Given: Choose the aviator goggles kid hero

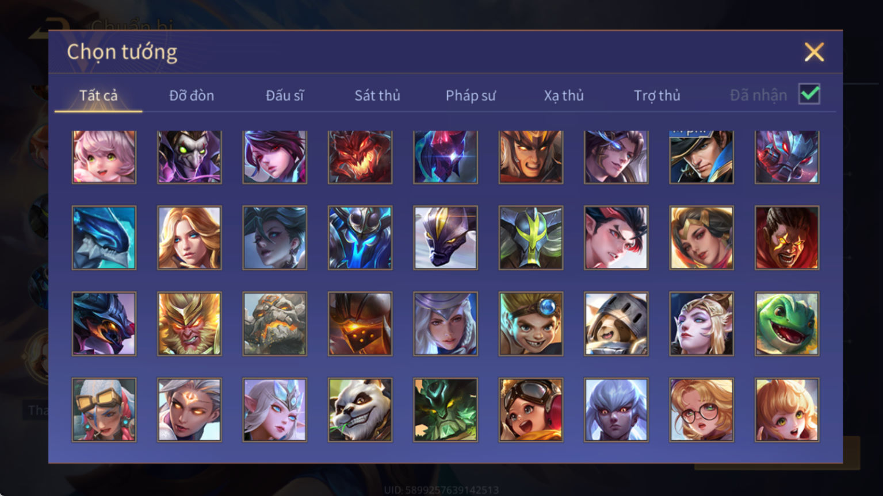Looking at the screenshot, I should [x=531, y=410].
